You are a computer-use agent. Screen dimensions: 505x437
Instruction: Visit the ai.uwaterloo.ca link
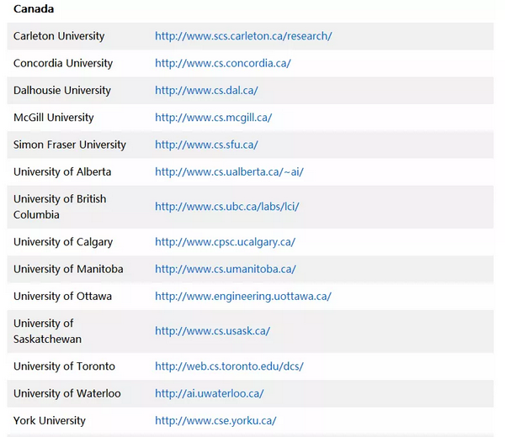click(x=209, y=393)
